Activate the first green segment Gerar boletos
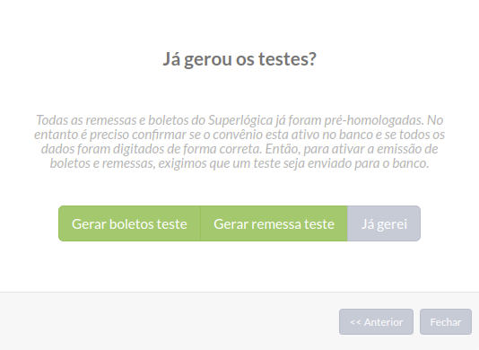Screen dimensions: 479x350 129,223
